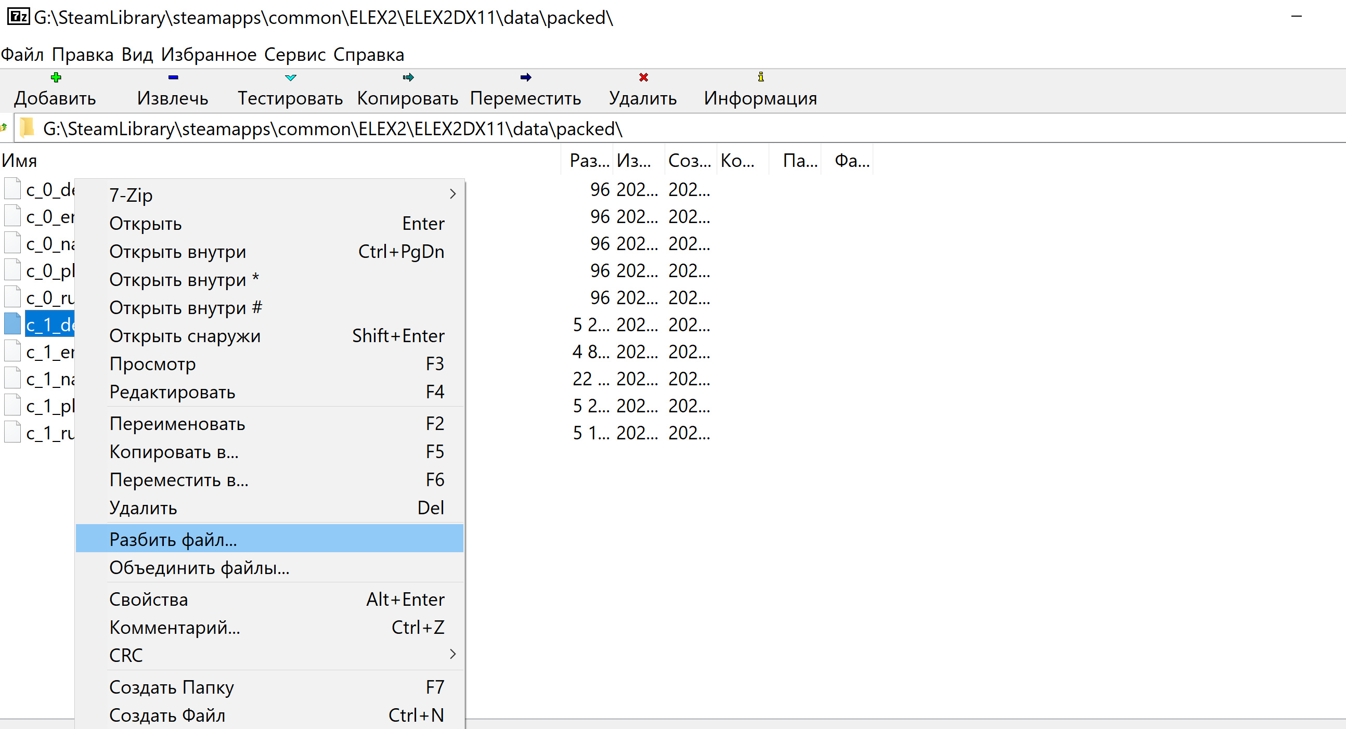Click the Извлечь toolbar button

(173, 90)
